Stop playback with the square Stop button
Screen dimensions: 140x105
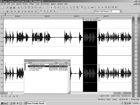pos(22,11)
